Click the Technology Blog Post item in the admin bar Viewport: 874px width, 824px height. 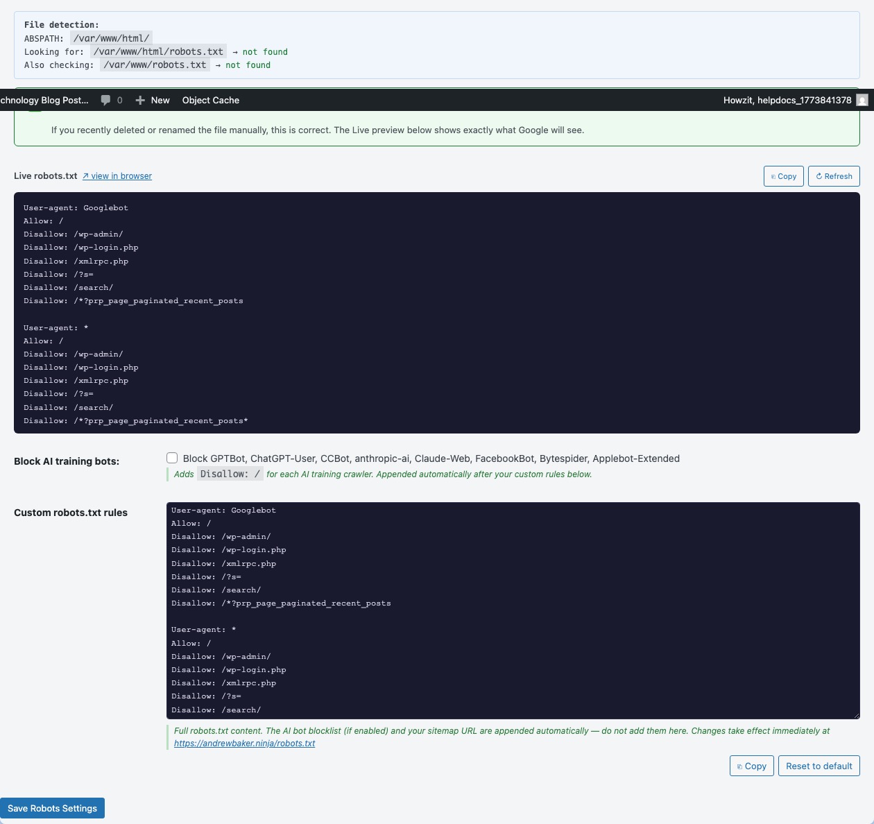click(x=44, y=100)
